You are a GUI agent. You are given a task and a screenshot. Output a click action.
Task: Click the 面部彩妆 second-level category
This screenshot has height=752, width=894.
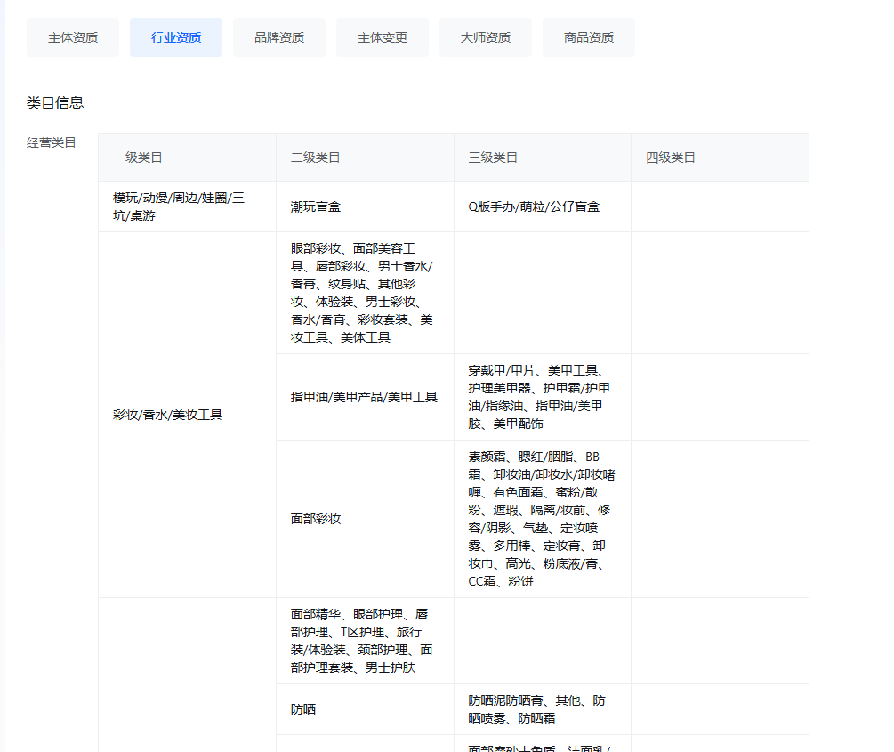pos(316,519)
